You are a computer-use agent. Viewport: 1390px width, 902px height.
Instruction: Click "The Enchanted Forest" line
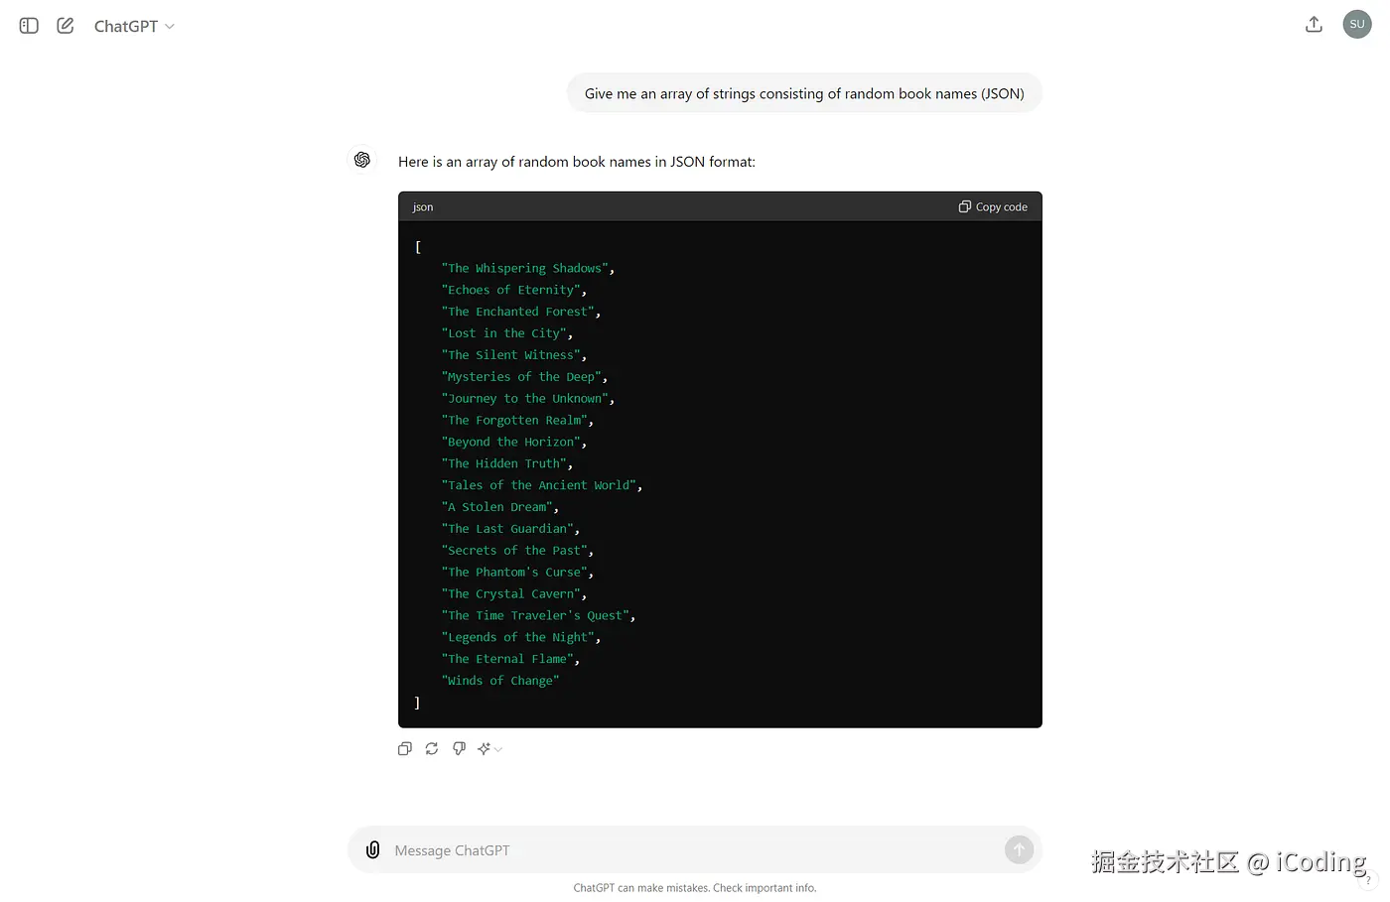(x=521, y=312)
